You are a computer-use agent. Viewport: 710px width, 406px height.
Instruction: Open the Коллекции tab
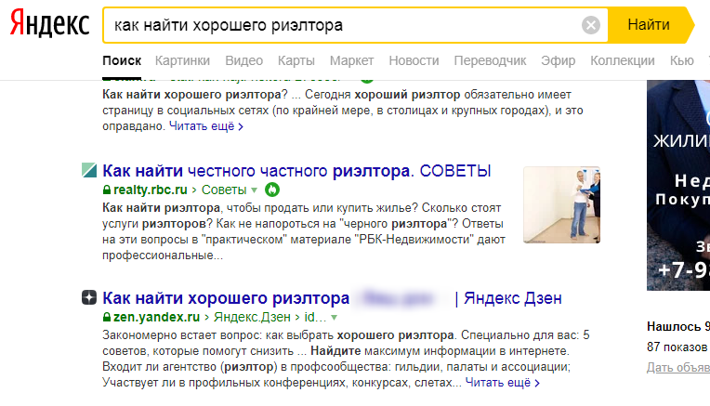(623, 60)
